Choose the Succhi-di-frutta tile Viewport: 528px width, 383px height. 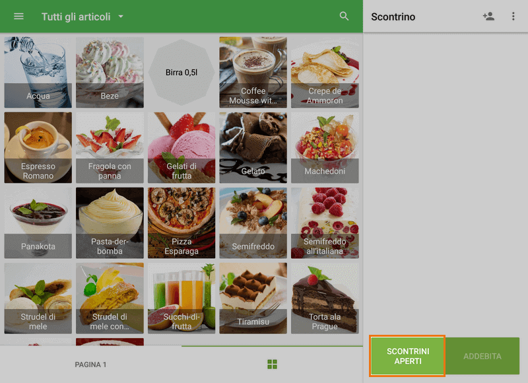pos(181,298)
